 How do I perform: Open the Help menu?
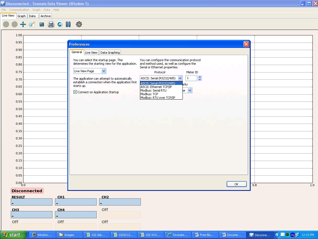56,10
